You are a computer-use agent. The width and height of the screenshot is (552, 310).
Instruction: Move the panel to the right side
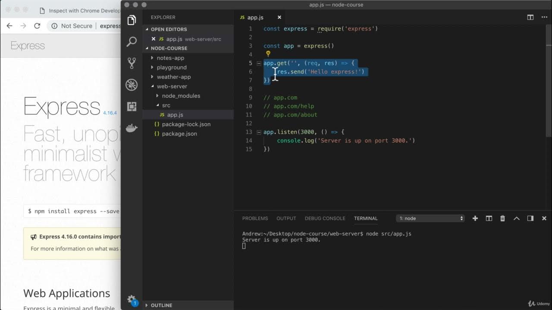[x=530, y=218]
